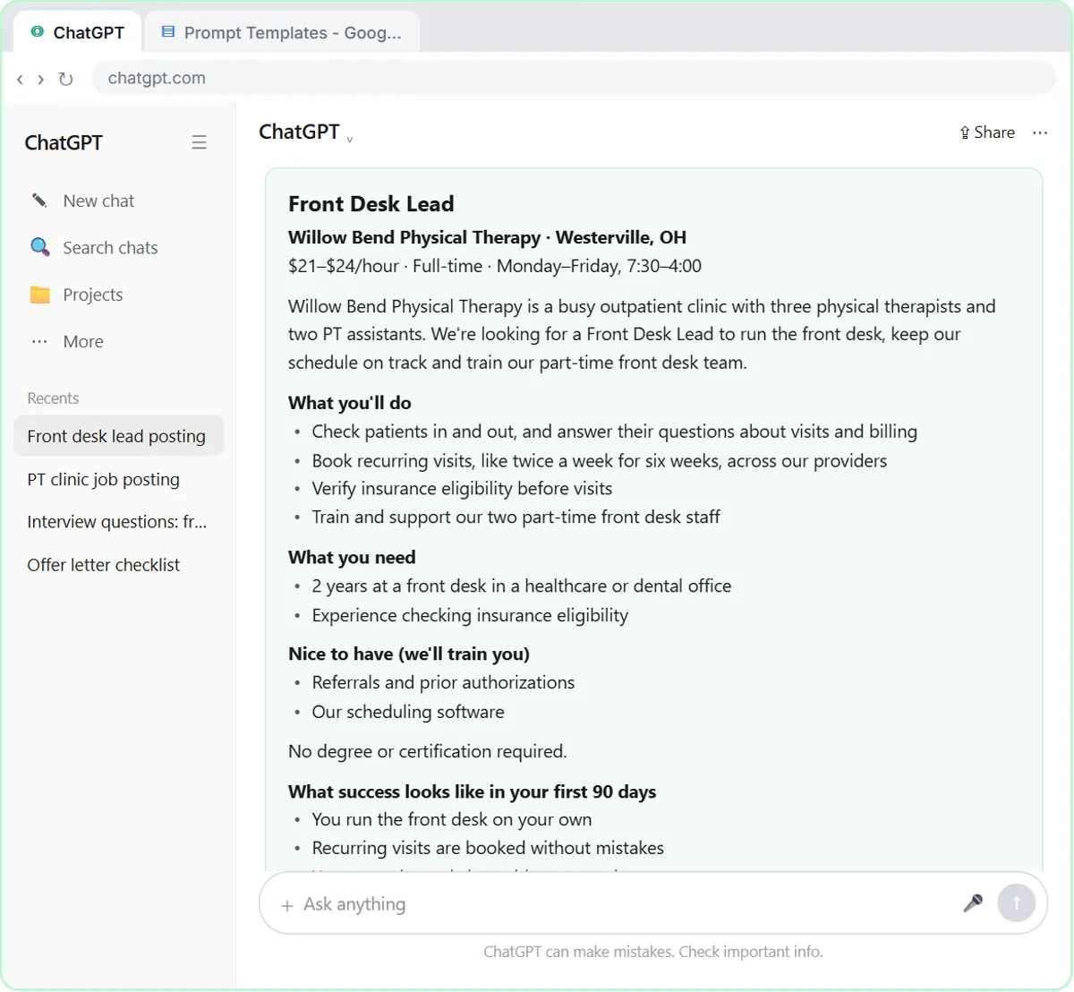Click 'Referrals and prior authorizations' bullet
This screenshot has height=992, width=1074.
point(443,682)
